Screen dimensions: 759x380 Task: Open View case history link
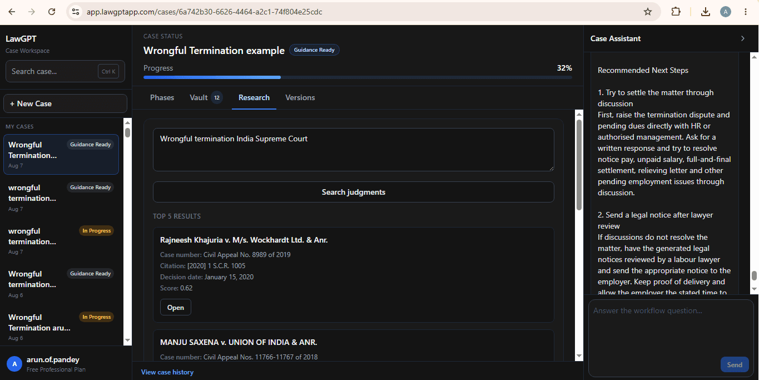[167, 372]
